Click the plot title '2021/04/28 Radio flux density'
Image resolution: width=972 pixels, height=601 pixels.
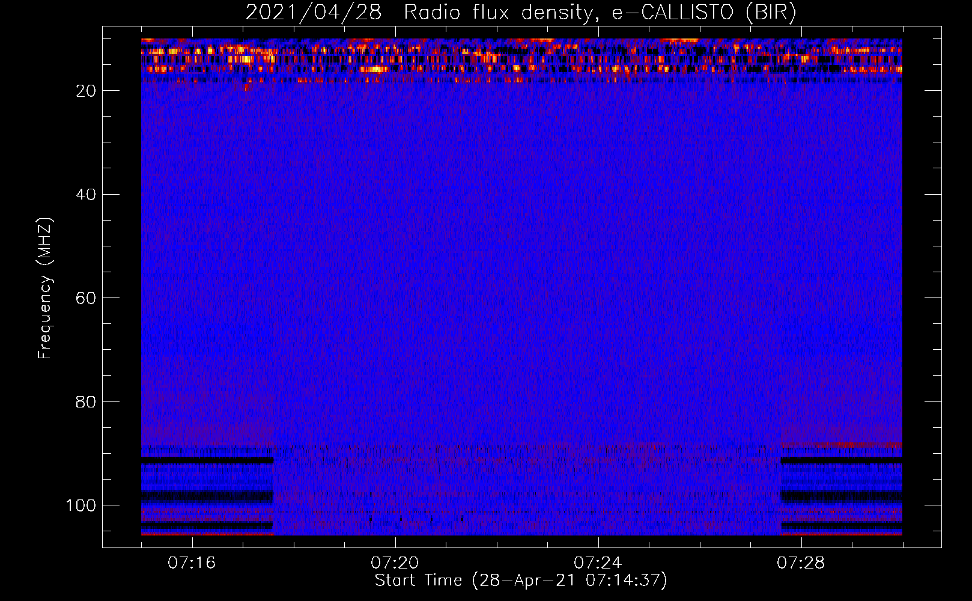point(521,12)
